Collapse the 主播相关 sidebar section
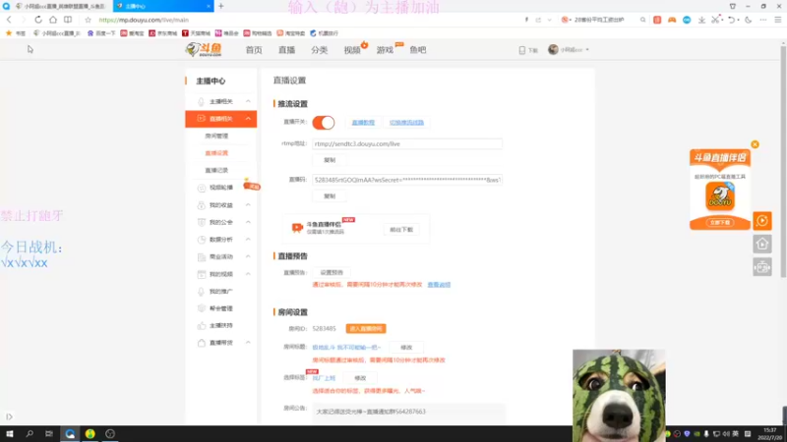 click(248, 101)
